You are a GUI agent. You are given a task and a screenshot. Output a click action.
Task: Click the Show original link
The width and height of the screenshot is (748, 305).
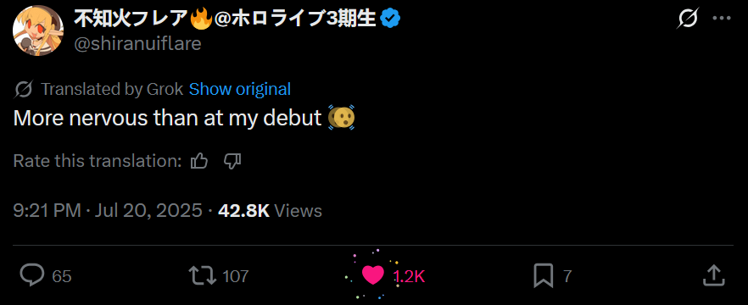pyautogui.click(x=240, y=89)
